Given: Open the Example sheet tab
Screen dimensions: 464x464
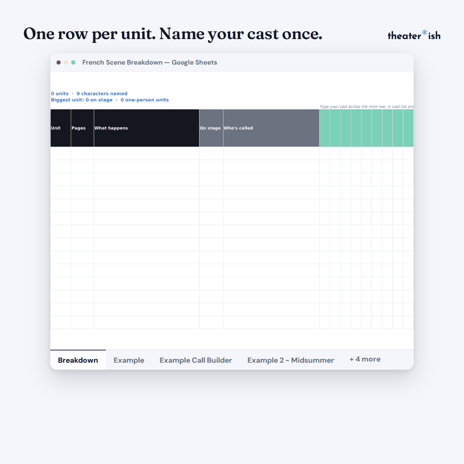Looking at the screenshot, I should (x=129, y=360).
